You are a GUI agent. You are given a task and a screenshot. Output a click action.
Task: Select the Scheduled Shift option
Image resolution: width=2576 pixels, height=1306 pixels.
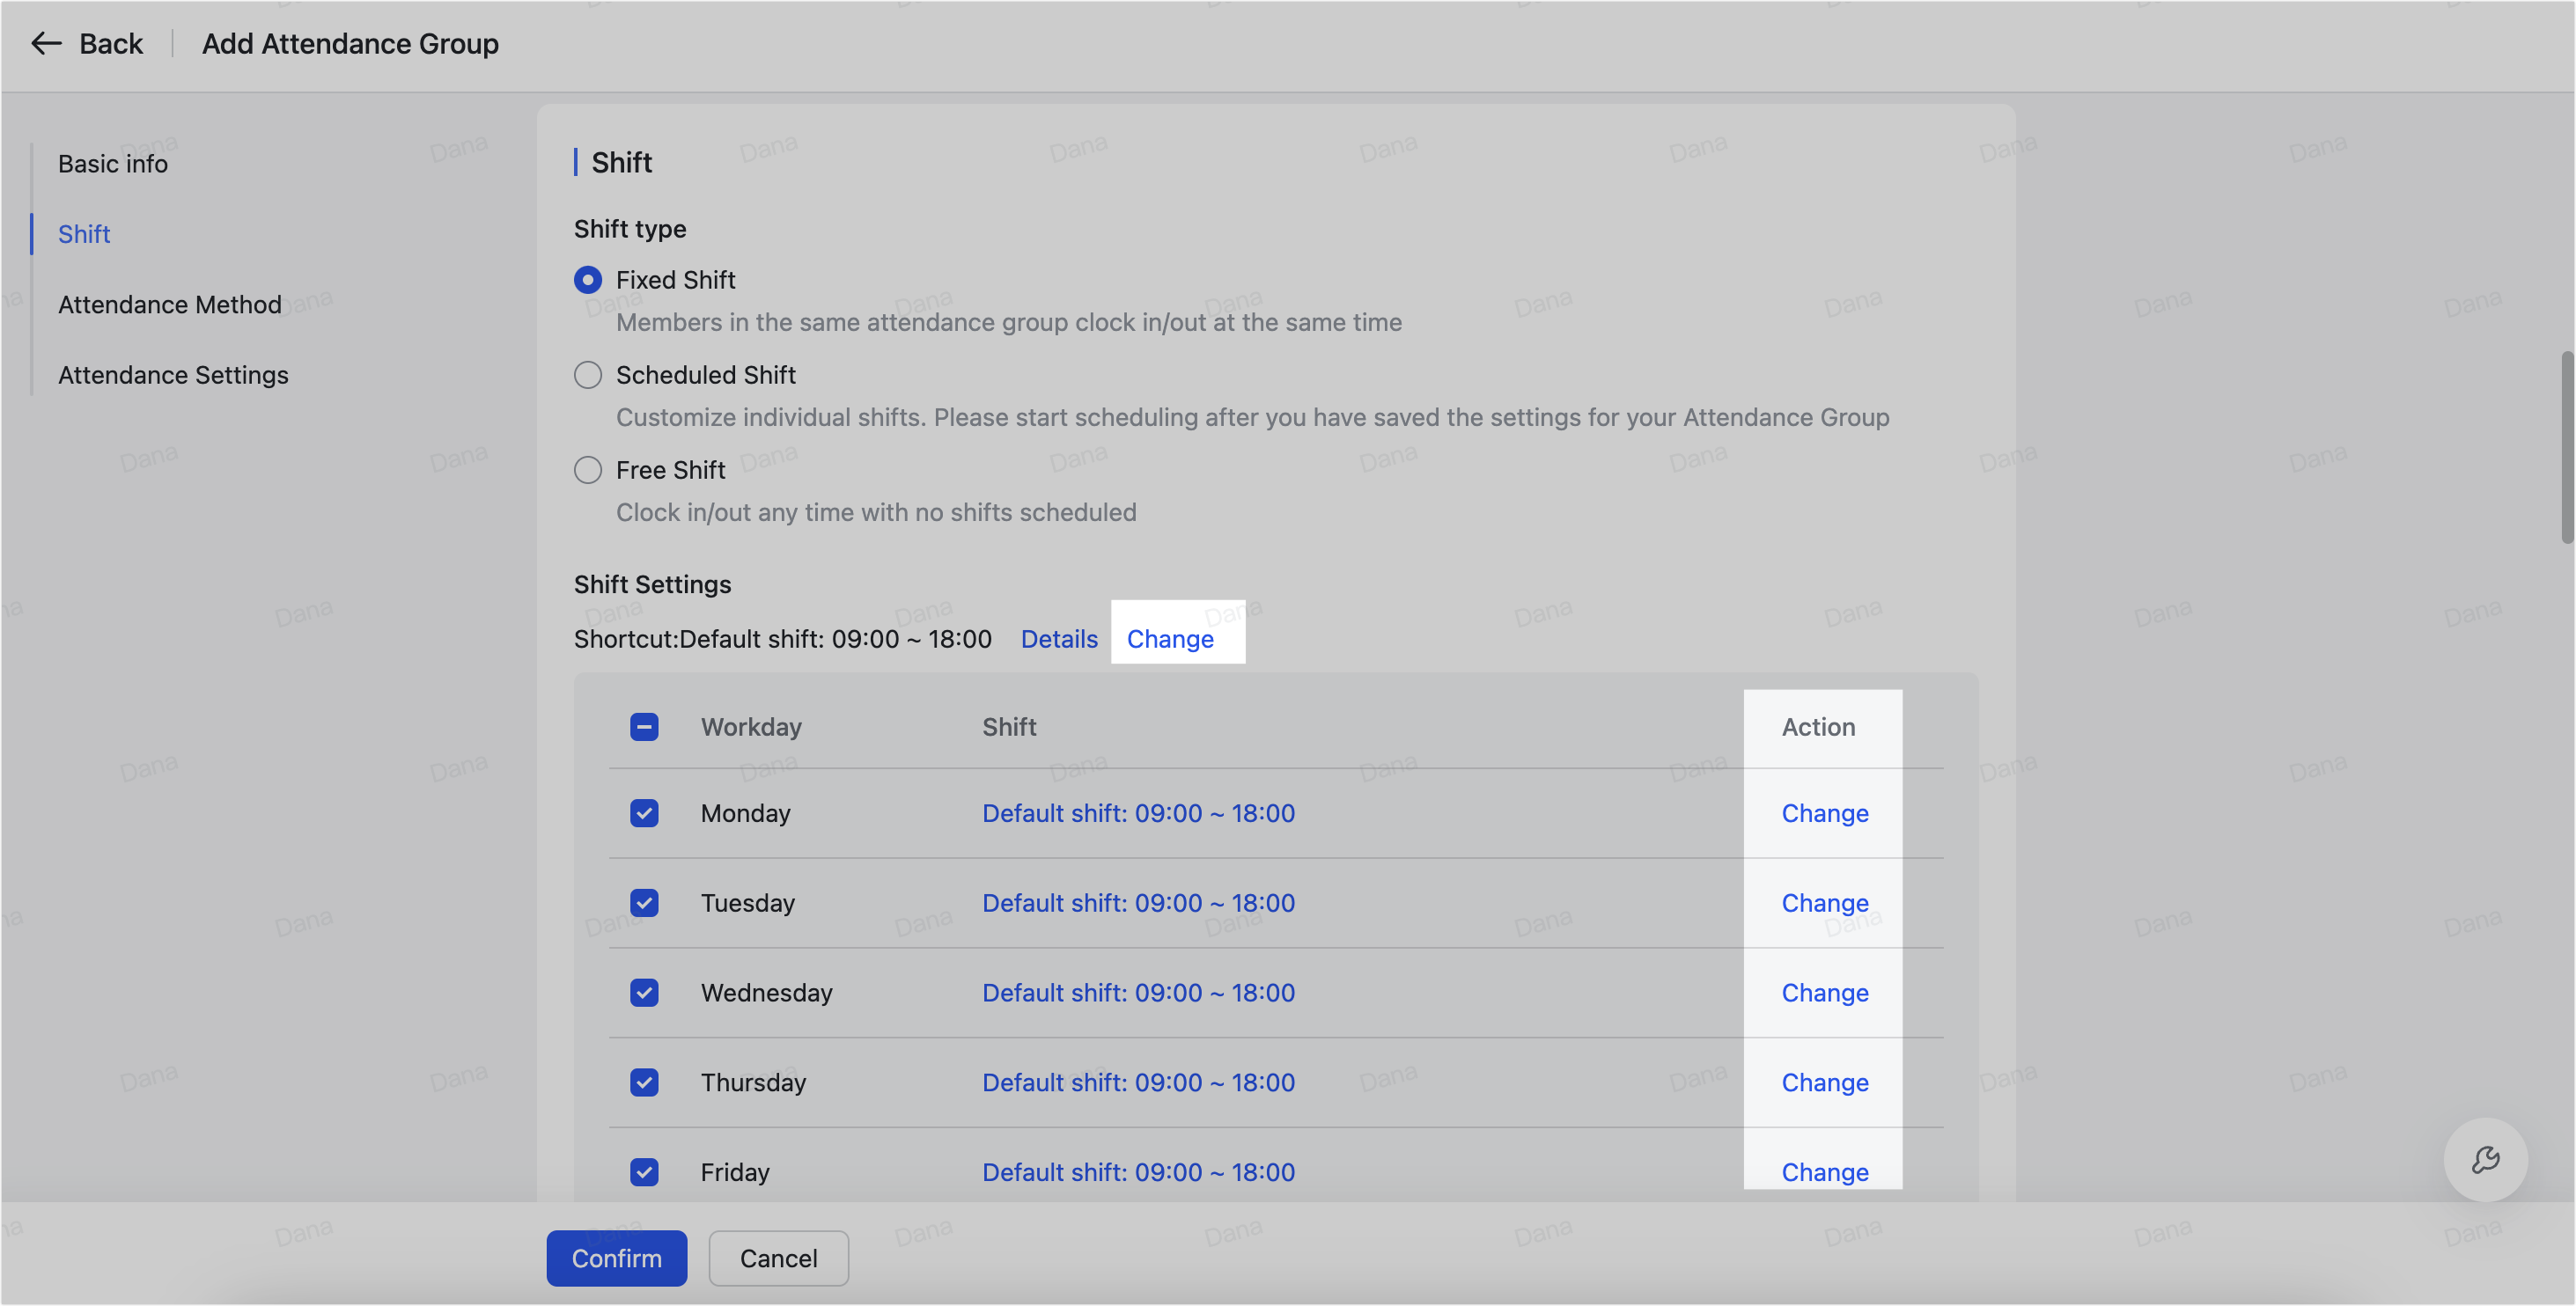coord(588,374)
